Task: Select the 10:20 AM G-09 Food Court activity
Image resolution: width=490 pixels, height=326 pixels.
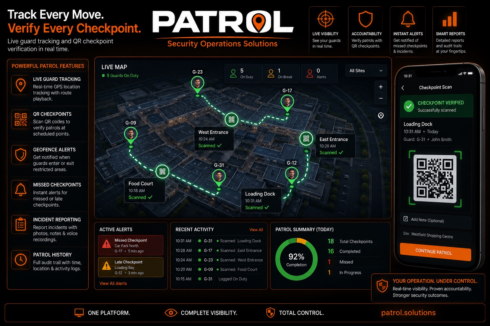Action: tap(219, 269)
